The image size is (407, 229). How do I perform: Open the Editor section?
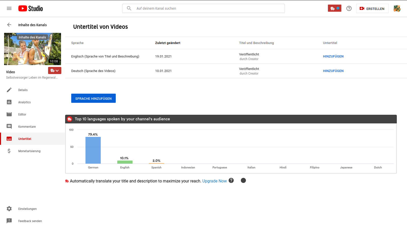(22, 114)
